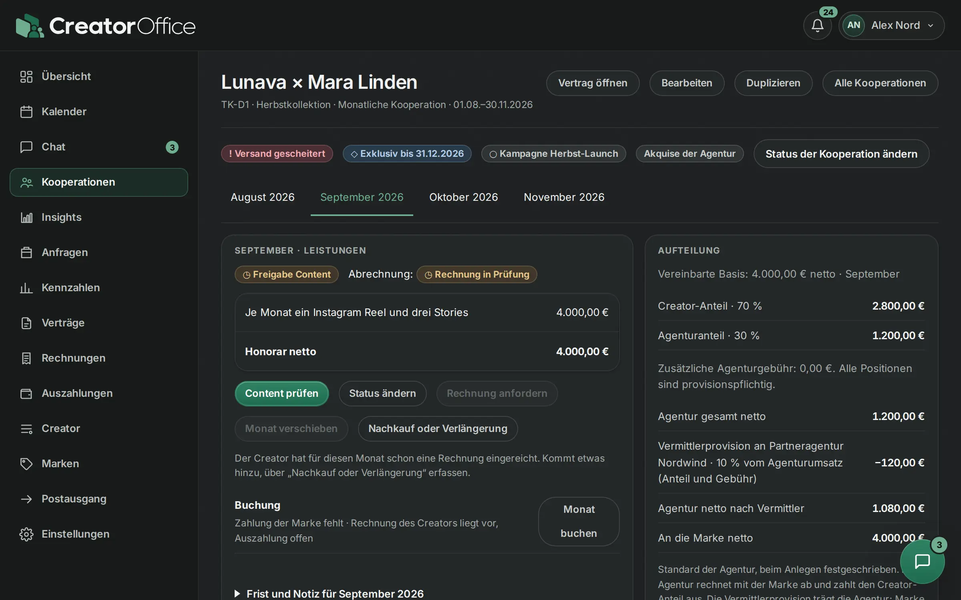This screenshot has height=600, width=961.
Task: Click the Monat buchen button
Action: (x=579, y=522)
